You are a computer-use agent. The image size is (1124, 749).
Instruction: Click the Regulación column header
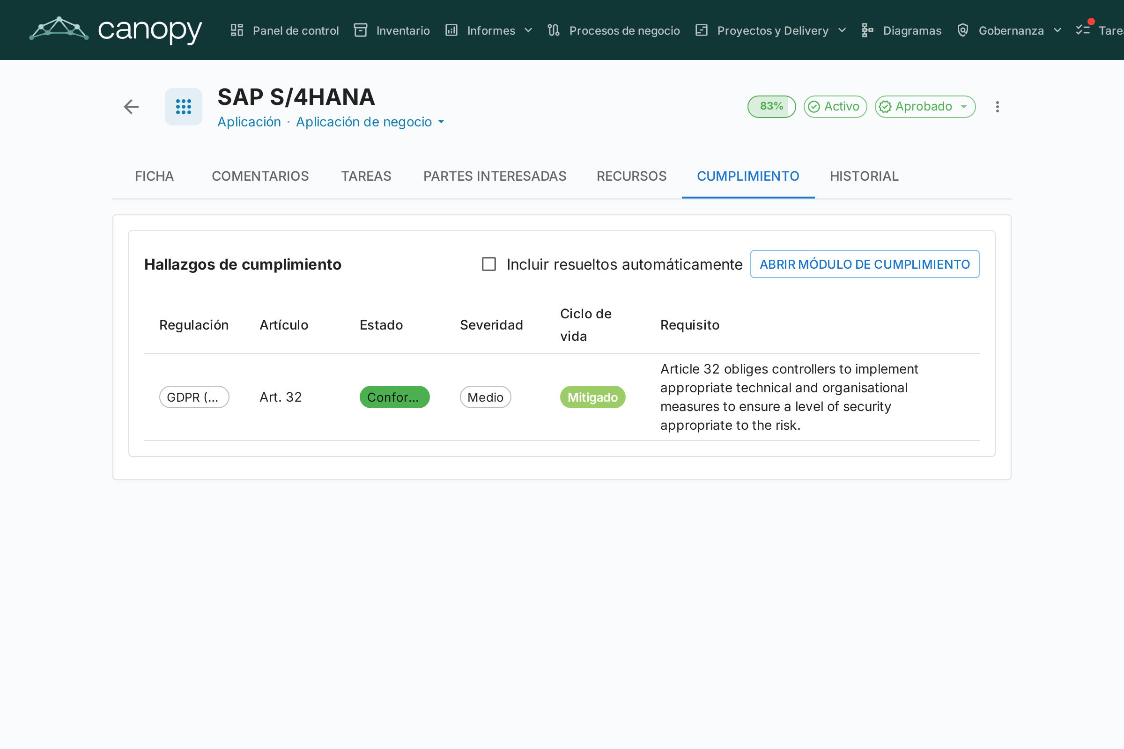coord(194,325)
